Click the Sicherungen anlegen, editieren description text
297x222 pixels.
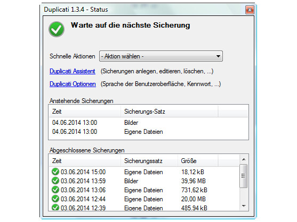[x=157, y=71]
